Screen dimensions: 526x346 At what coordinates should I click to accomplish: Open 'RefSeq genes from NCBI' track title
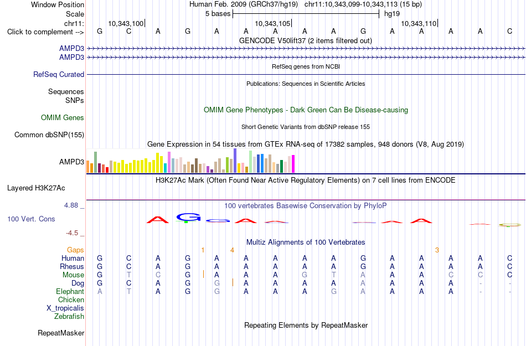click(x=306, y=67)
